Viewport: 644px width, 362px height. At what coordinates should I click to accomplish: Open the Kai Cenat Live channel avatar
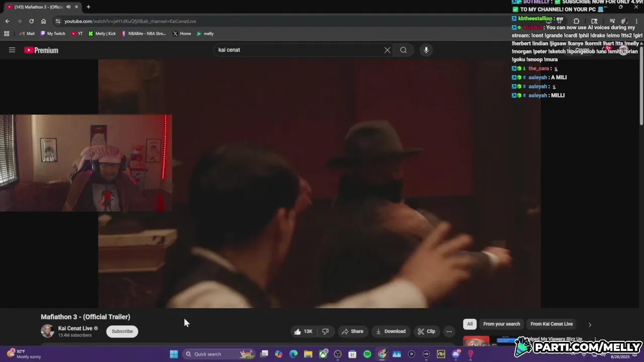pyautogui.click(x=47, y=331)
